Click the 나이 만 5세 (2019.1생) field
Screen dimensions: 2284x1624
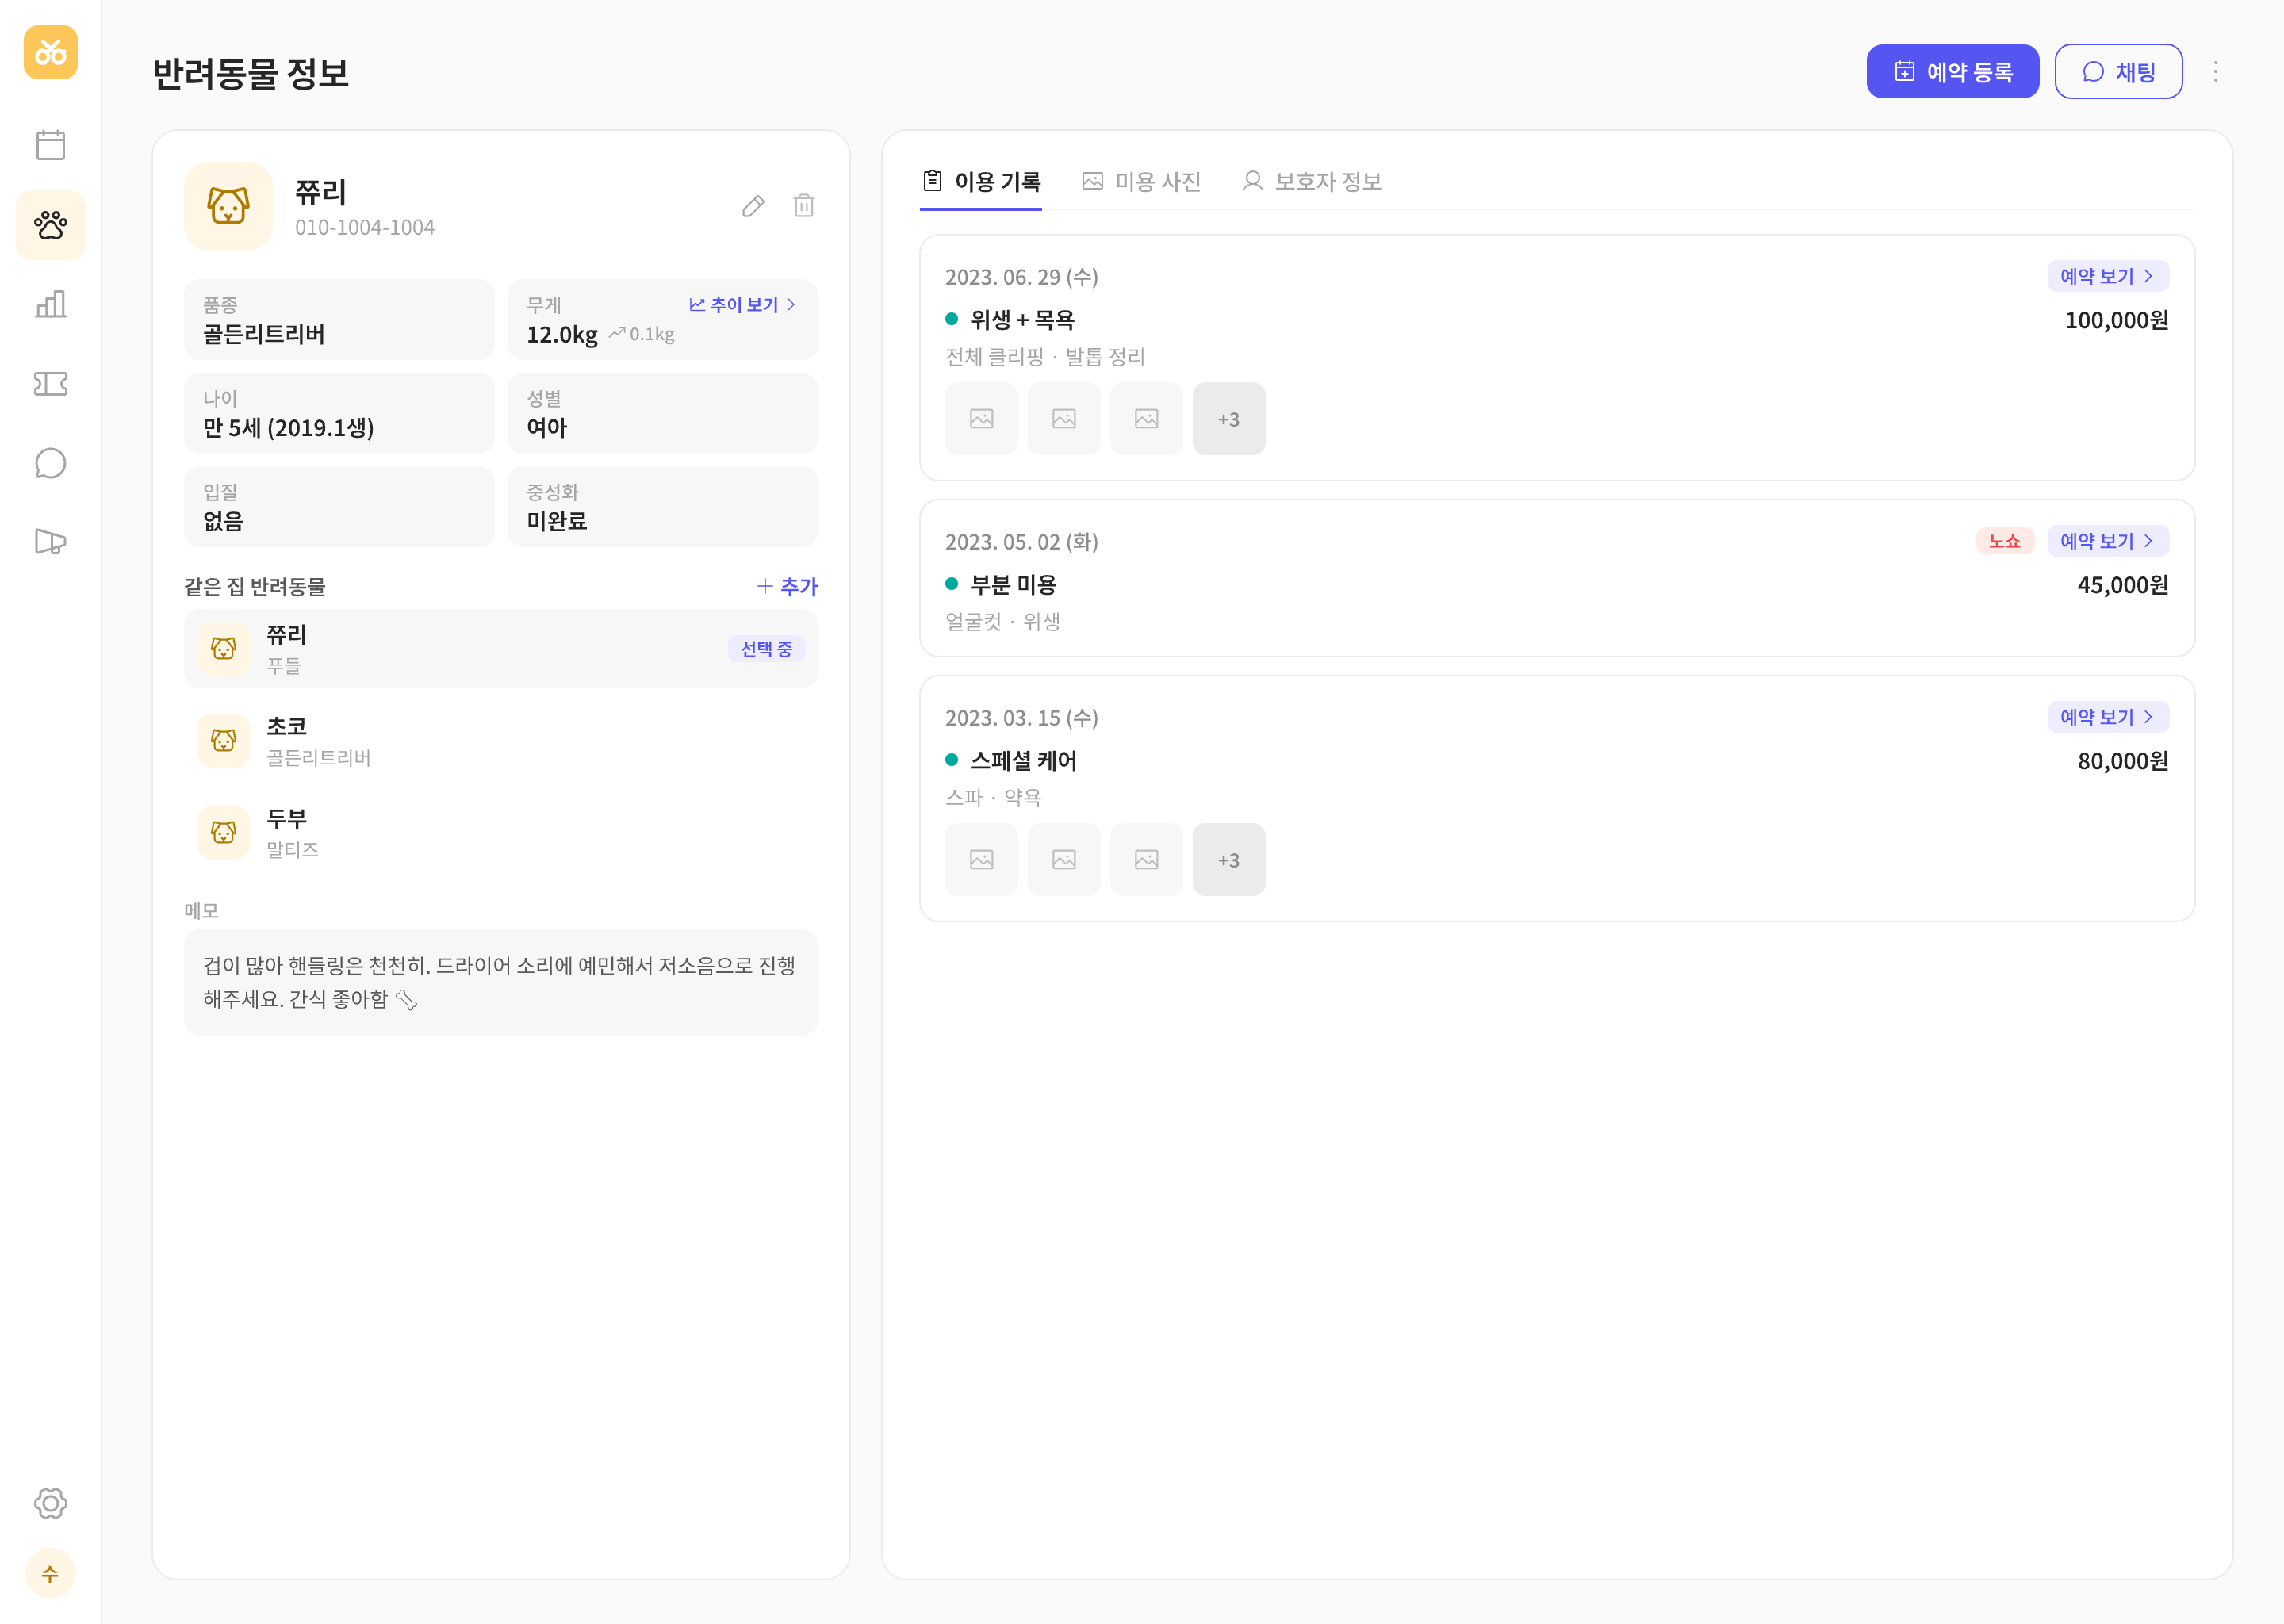coord(339,413)
